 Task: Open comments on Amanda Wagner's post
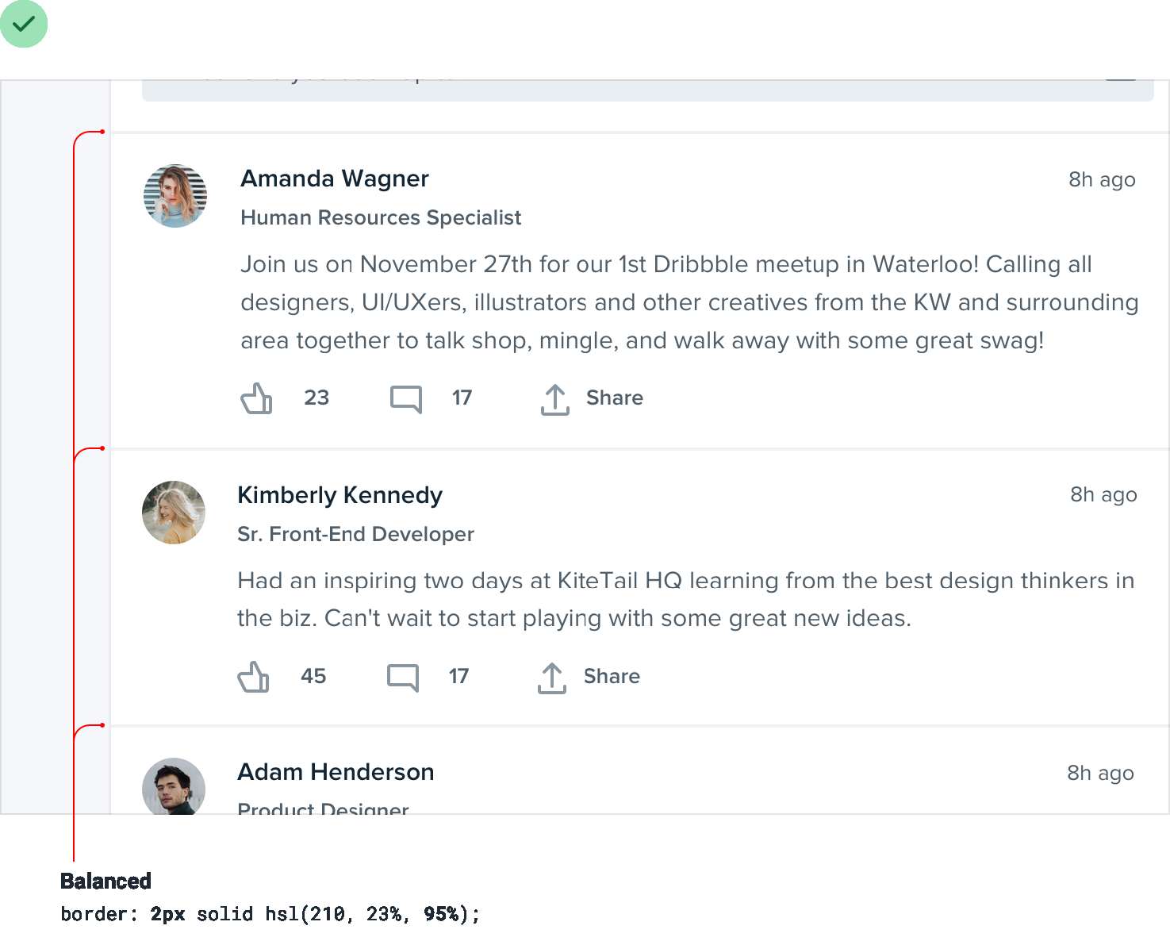pyautogui.click(x=406, y=398)
